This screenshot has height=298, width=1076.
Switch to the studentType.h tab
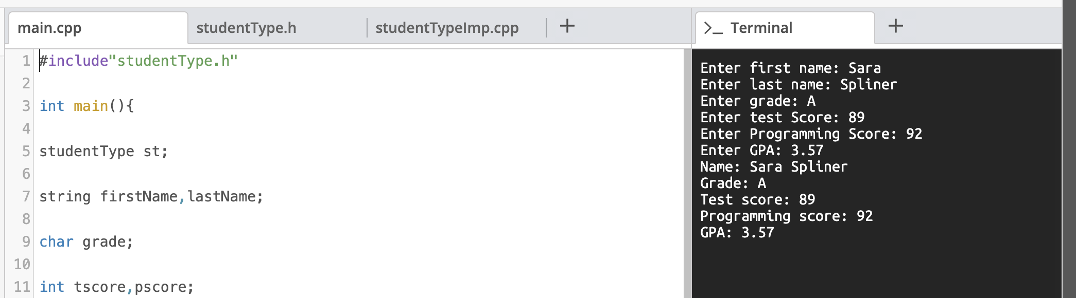click(246, 28)
